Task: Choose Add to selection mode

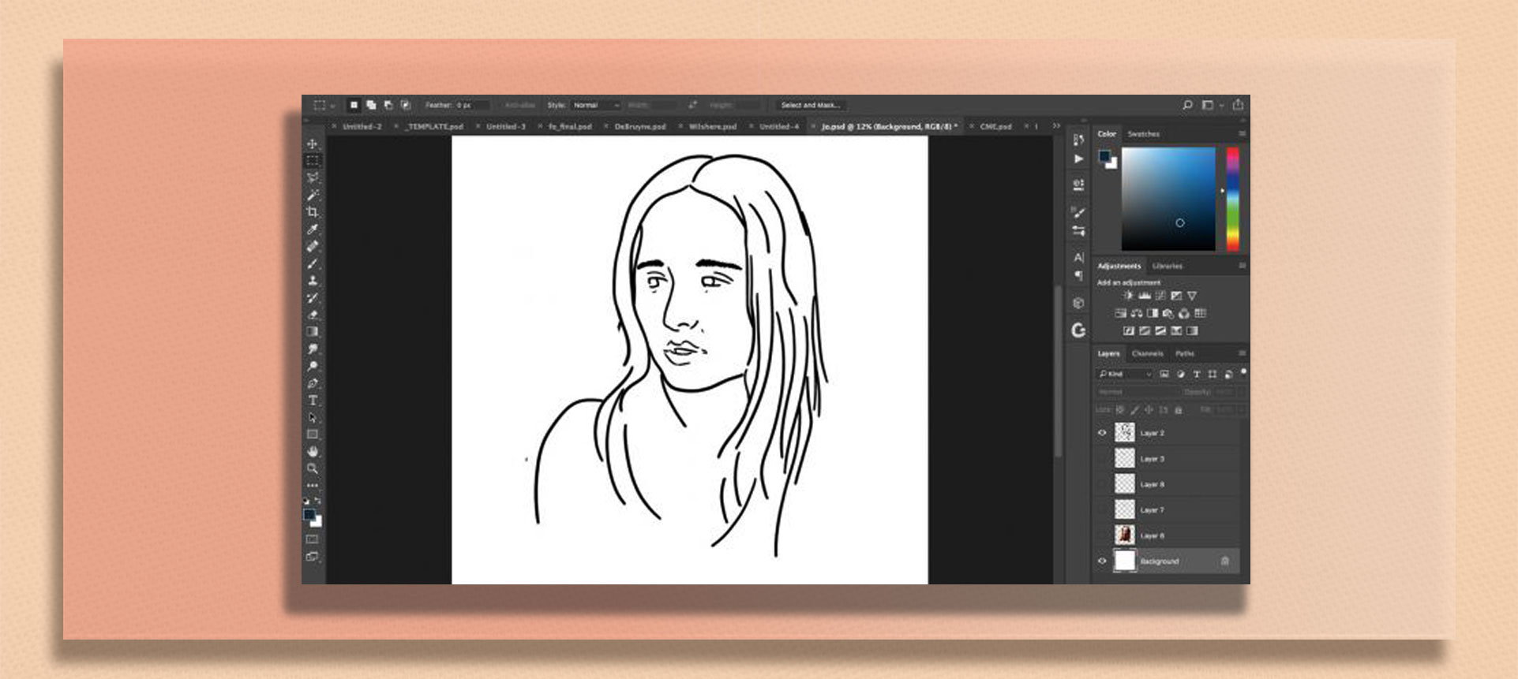Action: [371, 105]
